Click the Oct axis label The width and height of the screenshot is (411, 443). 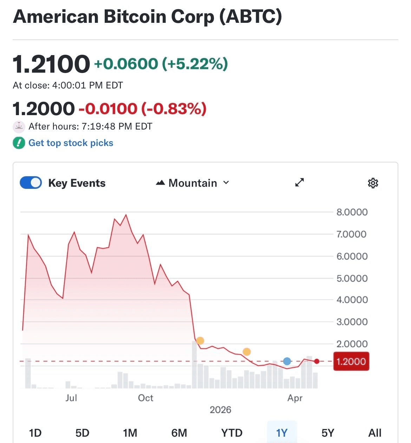pyautogui.click(x=145, y=398)
